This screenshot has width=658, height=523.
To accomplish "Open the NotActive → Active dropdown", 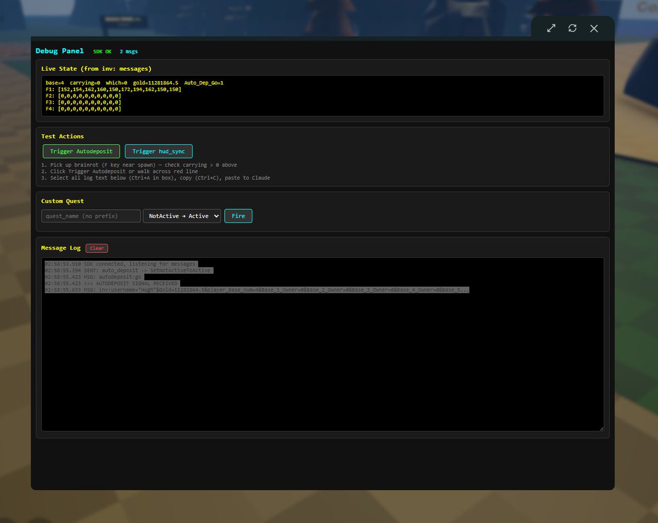I will (x=182, y=216).
